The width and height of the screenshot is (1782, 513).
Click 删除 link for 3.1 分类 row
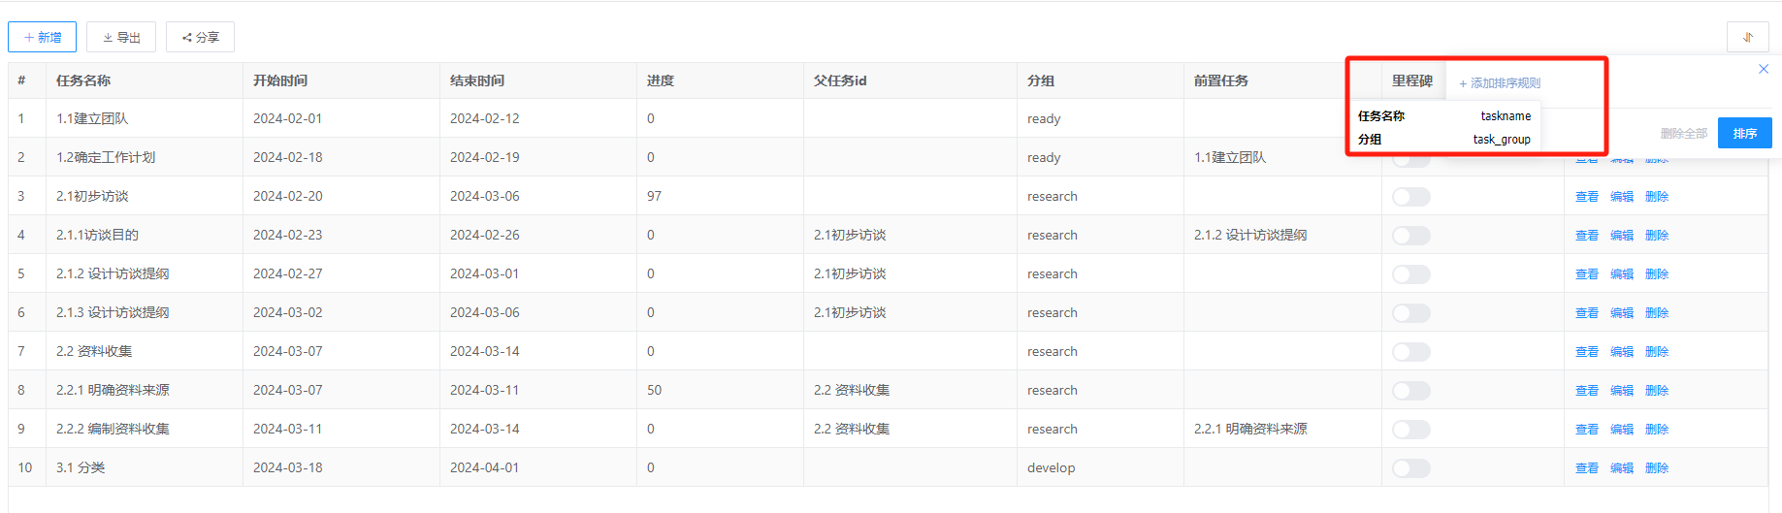(1656, 468)
